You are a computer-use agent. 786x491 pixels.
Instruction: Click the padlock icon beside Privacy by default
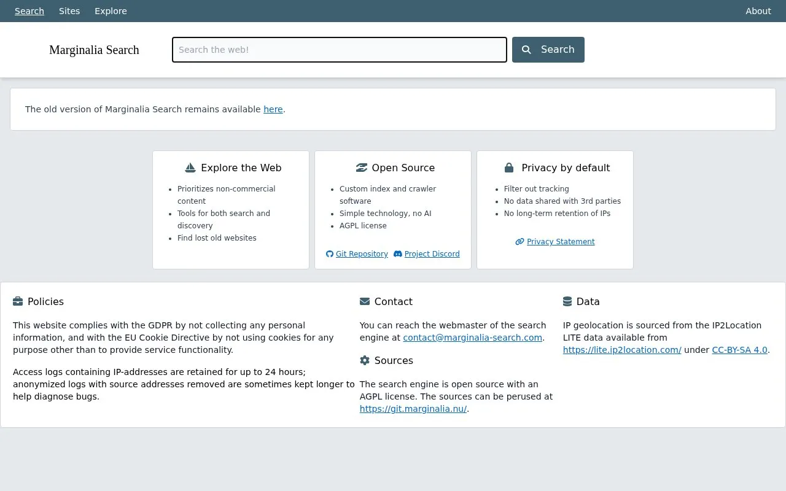pos(509,168)
